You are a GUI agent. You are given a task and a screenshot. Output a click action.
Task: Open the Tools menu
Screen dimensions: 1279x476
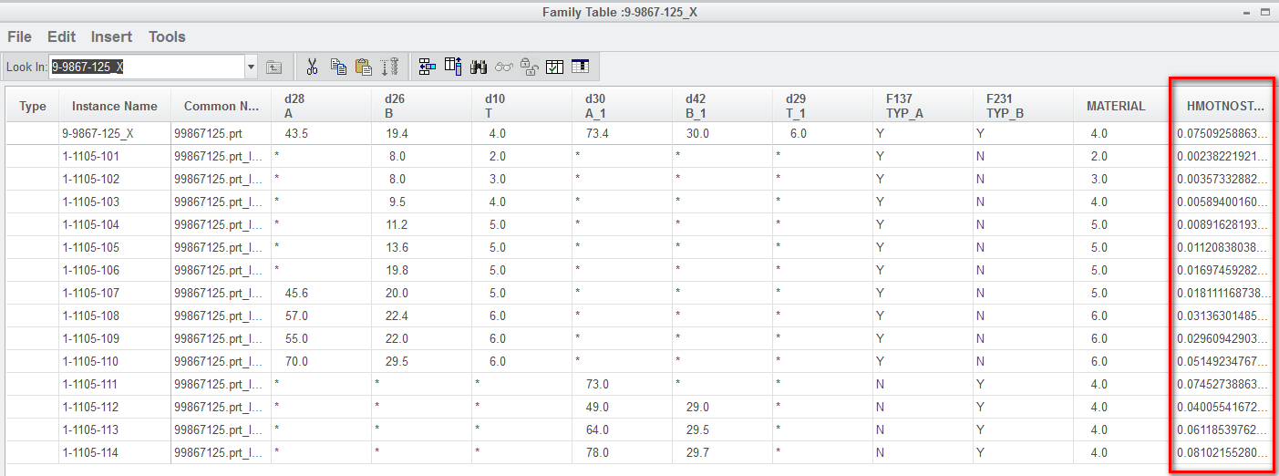[167, 36]
